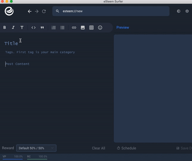Screen dimensions: 192x161
Task: Insert an image
Action: pyautogui.click(x=83, y=28)
